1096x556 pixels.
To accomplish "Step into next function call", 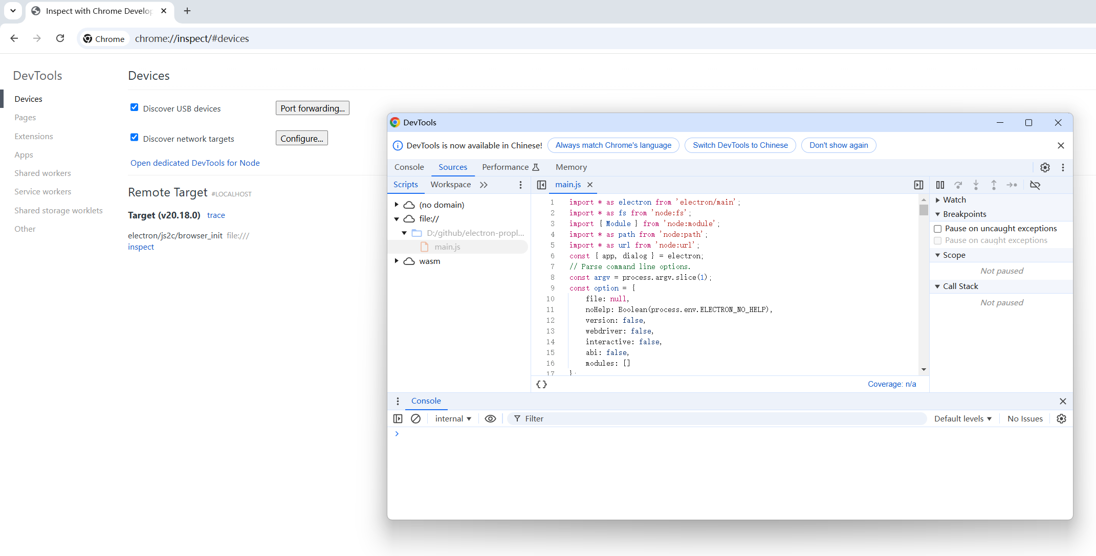I will pos(976,185).
